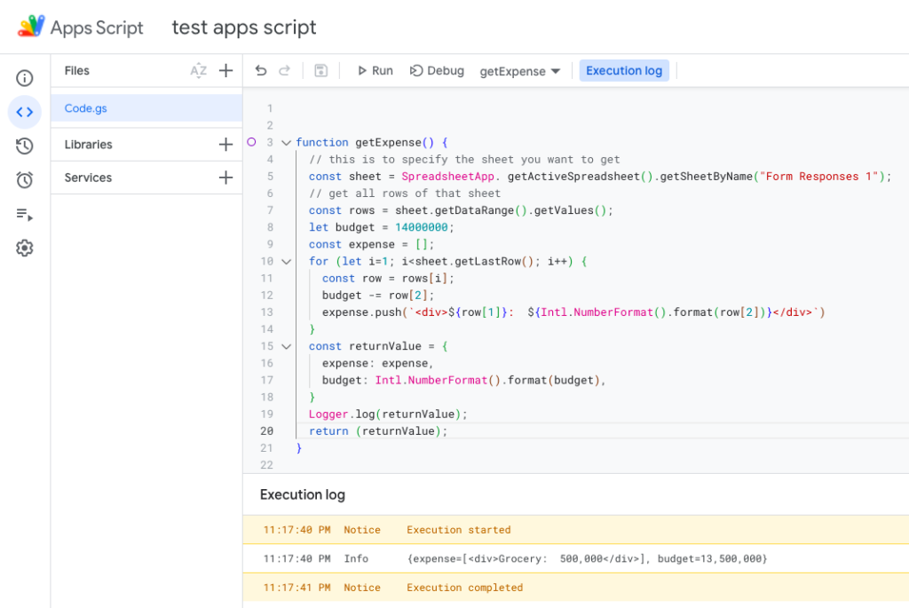The height and width of the screenshot is (608, 909).
Task: Click line number 8 in gutter
Action: coord(270,227)
